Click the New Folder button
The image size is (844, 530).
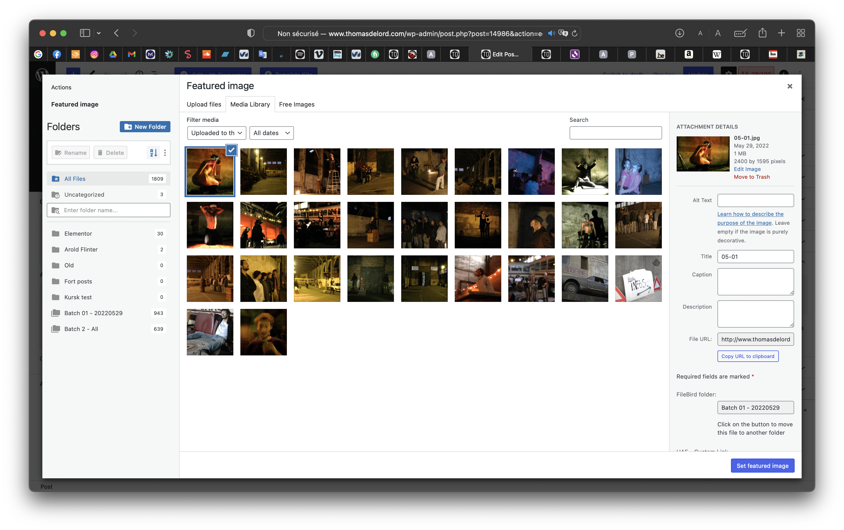(x=145, y=127)
